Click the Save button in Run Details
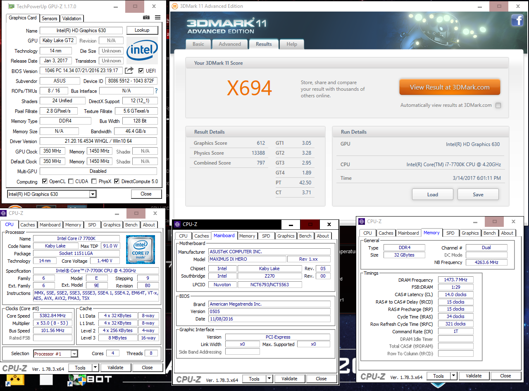This screenshot has height=391, width=529. click(478, 195)
